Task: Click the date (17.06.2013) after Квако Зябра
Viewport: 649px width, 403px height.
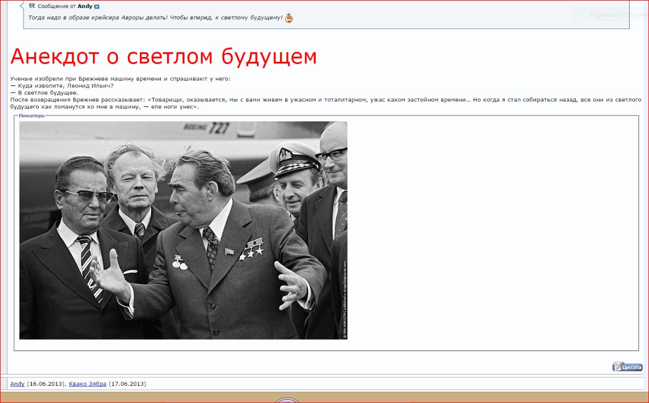Action: point(127,384)
